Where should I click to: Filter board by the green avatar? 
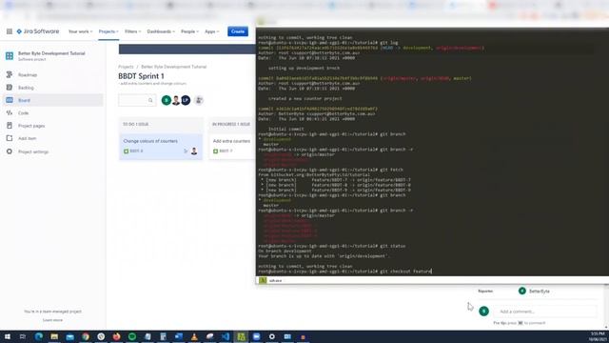point(167,100)
